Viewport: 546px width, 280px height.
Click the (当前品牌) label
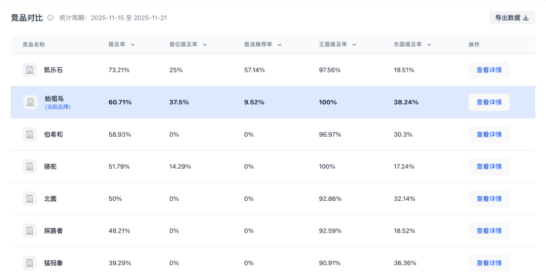[x=58, y=107]
